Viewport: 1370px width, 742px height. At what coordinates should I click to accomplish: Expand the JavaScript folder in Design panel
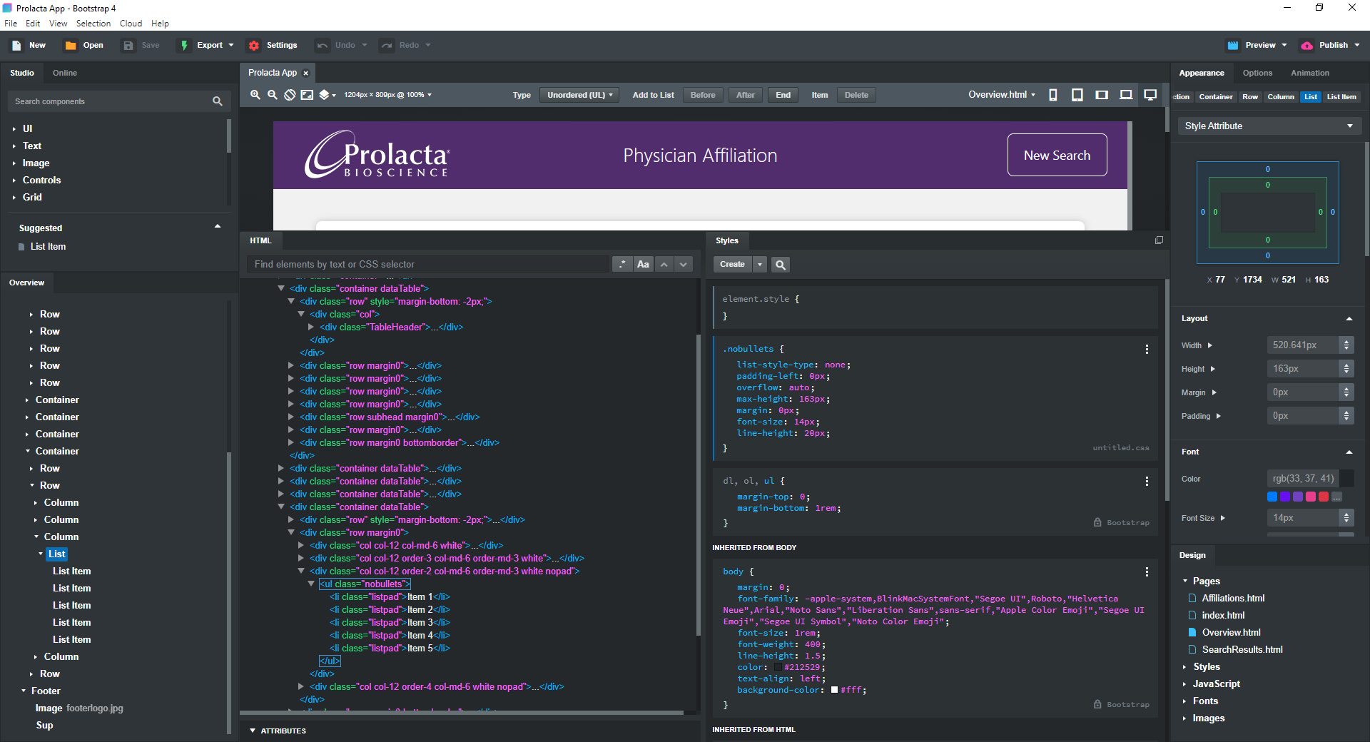coord(1184,684)
